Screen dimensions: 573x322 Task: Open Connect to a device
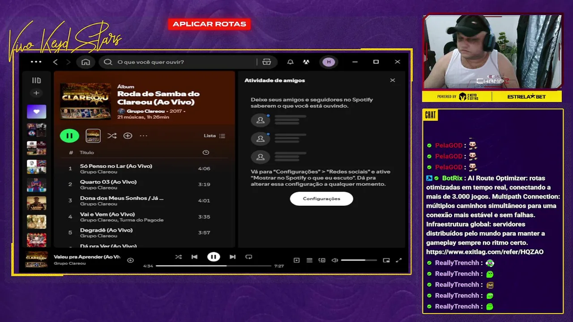322,260
